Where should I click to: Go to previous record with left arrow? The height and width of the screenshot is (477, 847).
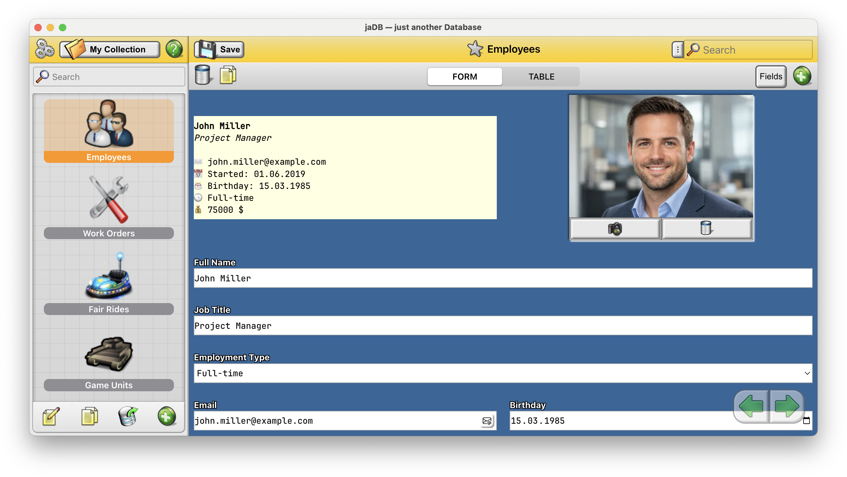click(x=752, y=406)
